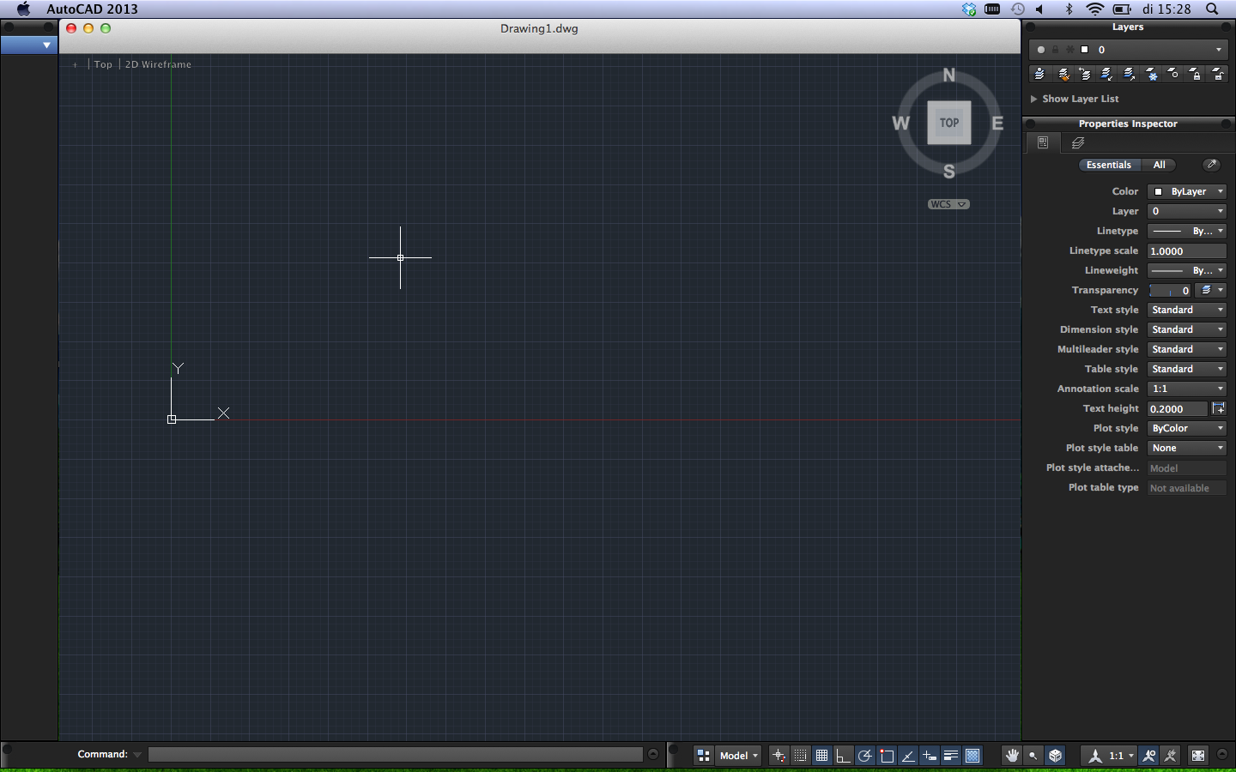Select the layer properties tab icon

[1078, 143]
